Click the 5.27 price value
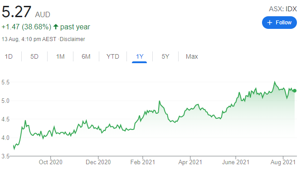This screenshot has height=171, width=301. coord(16,12)
